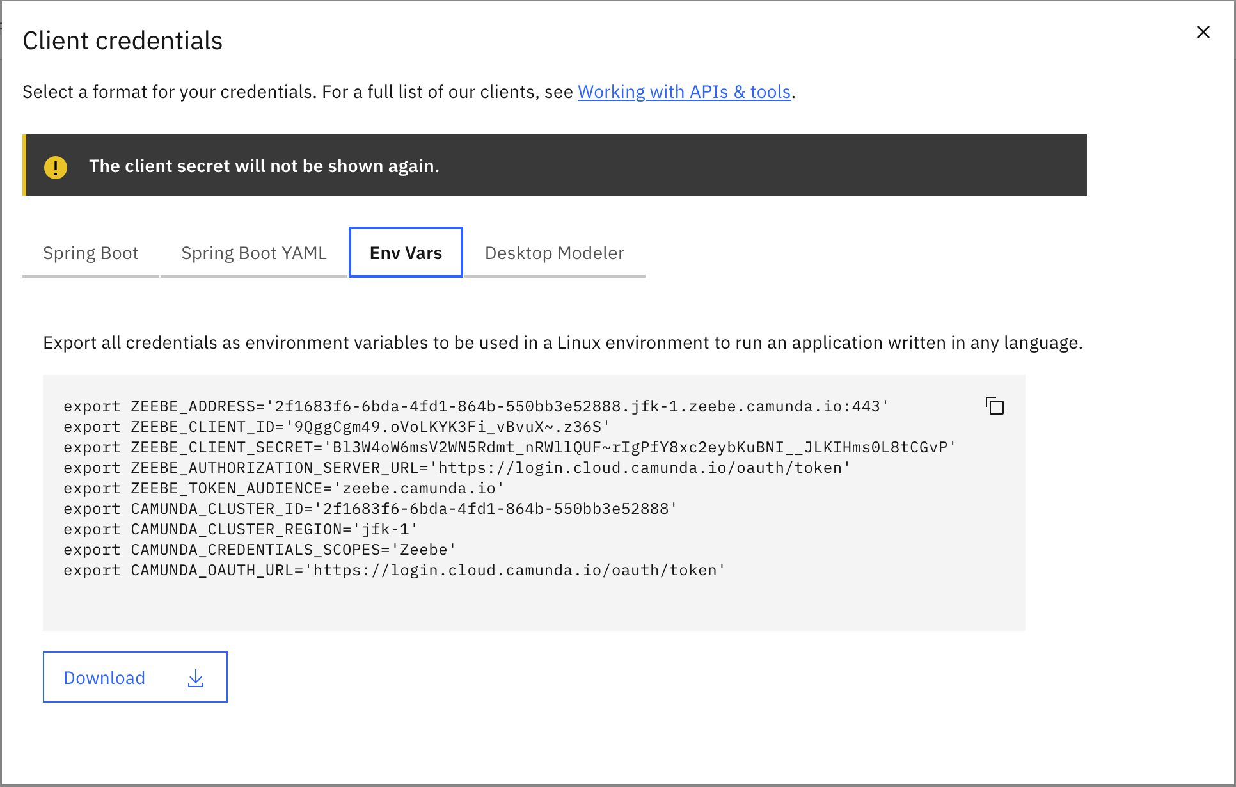Select the Env Vars tab
The image size is (1236, 787).
click(406, 253)
